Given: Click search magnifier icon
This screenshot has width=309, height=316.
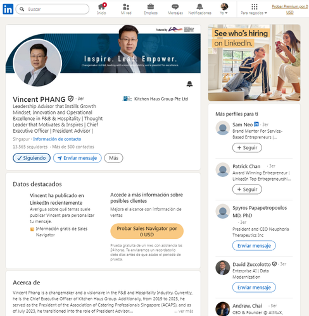Looking at the screenshot, I should point(22,9).
